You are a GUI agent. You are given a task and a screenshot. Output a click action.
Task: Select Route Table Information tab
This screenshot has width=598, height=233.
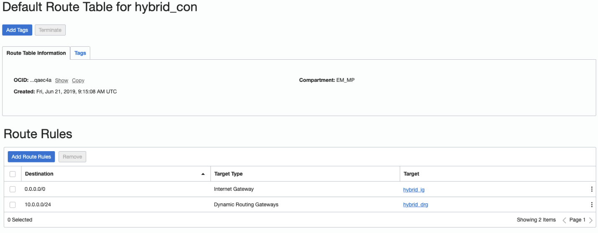[36, 53]
